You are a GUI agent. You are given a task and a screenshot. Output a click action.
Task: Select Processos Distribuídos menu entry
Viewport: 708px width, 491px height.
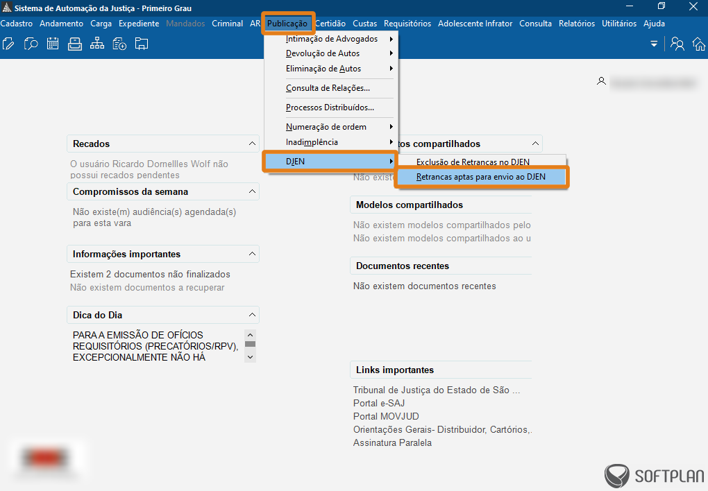(330, 107)
